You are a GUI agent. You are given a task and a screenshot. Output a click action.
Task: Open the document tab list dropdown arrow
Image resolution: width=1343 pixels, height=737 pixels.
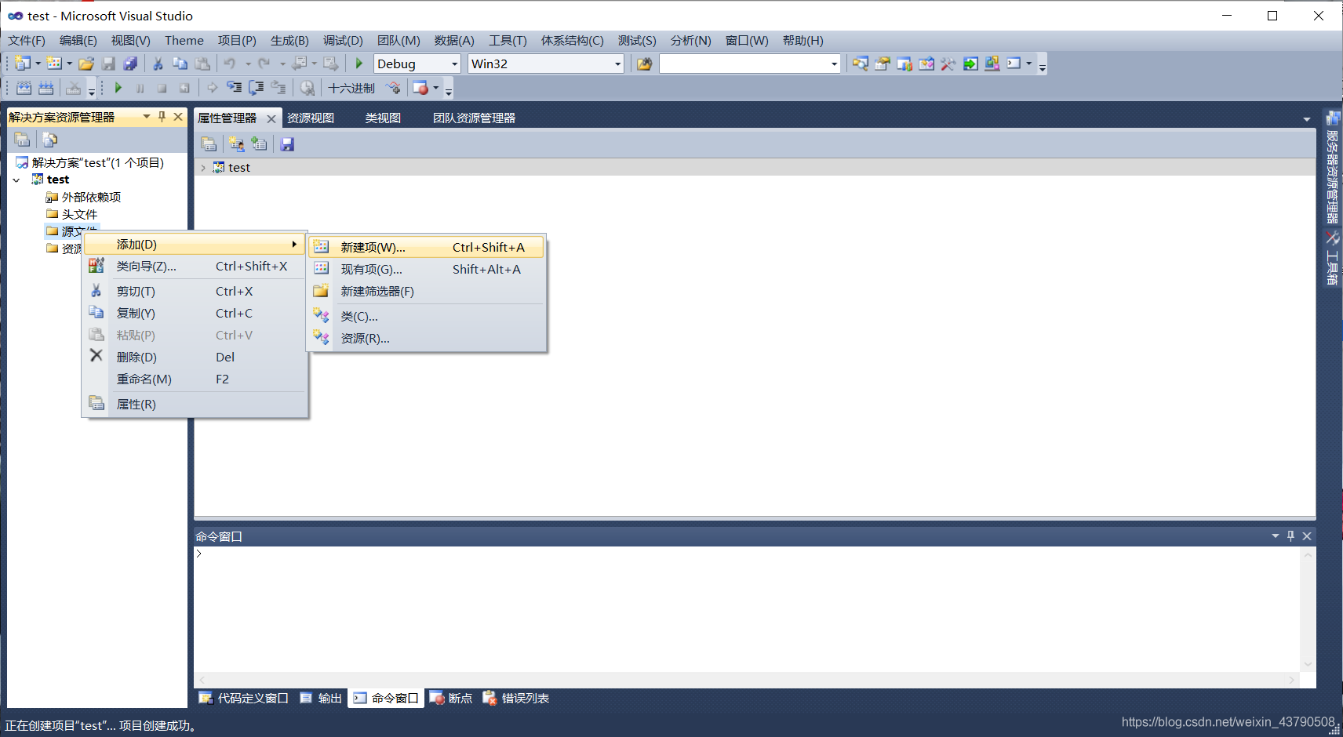1306,119
